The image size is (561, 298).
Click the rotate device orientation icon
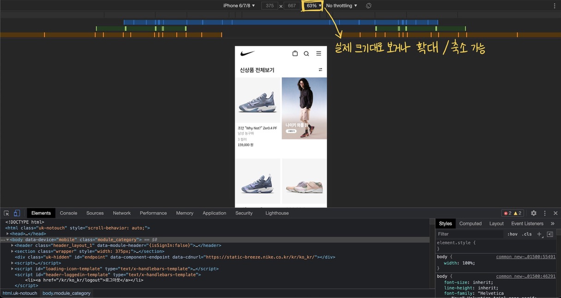[368, 6]
